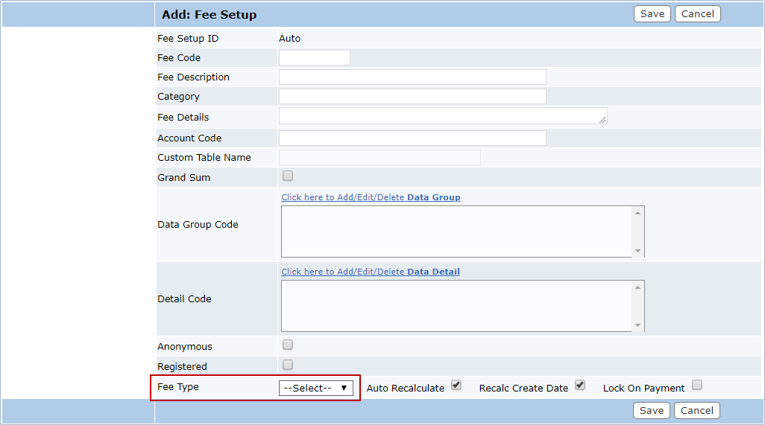Image resolution: width=765 pixels, height=425 pixels.
Task: Click the top Save button
Action: pos(652,14)
